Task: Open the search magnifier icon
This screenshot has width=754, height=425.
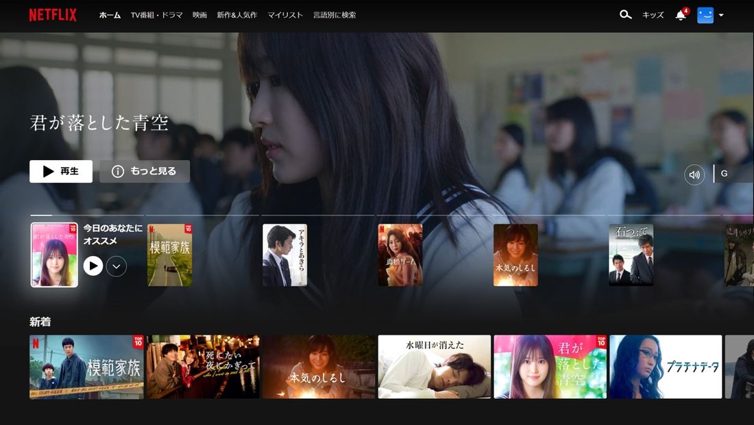Action: [625, 15]
